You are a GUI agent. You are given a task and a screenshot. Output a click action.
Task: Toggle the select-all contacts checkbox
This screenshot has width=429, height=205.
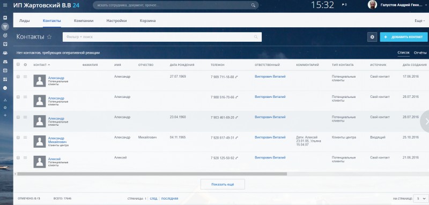pos(18,64)
